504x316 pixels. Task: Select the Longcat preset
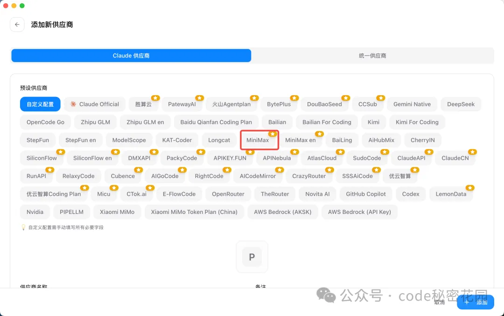(219, 140)
